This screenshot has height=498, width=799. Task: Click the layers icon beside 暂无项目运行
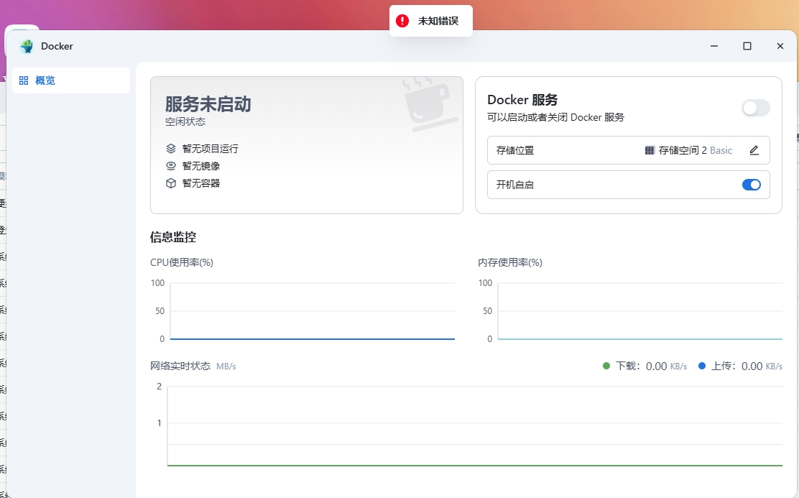(x=171, y=149)
